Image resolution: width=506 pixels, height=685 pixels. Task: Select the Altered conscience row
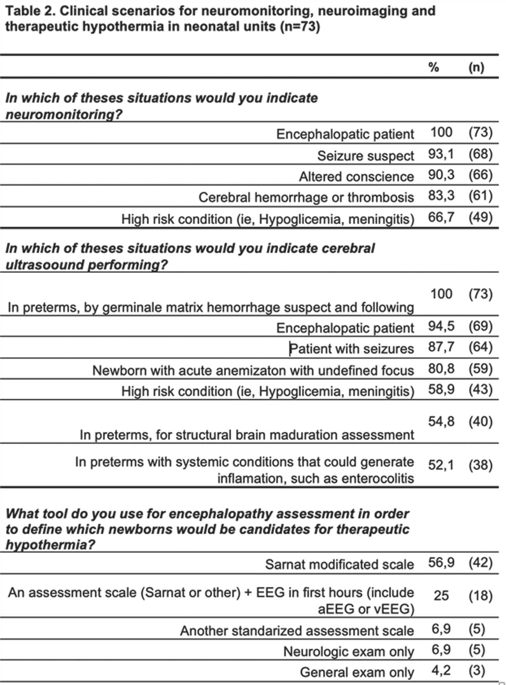(x=249, y=175)
